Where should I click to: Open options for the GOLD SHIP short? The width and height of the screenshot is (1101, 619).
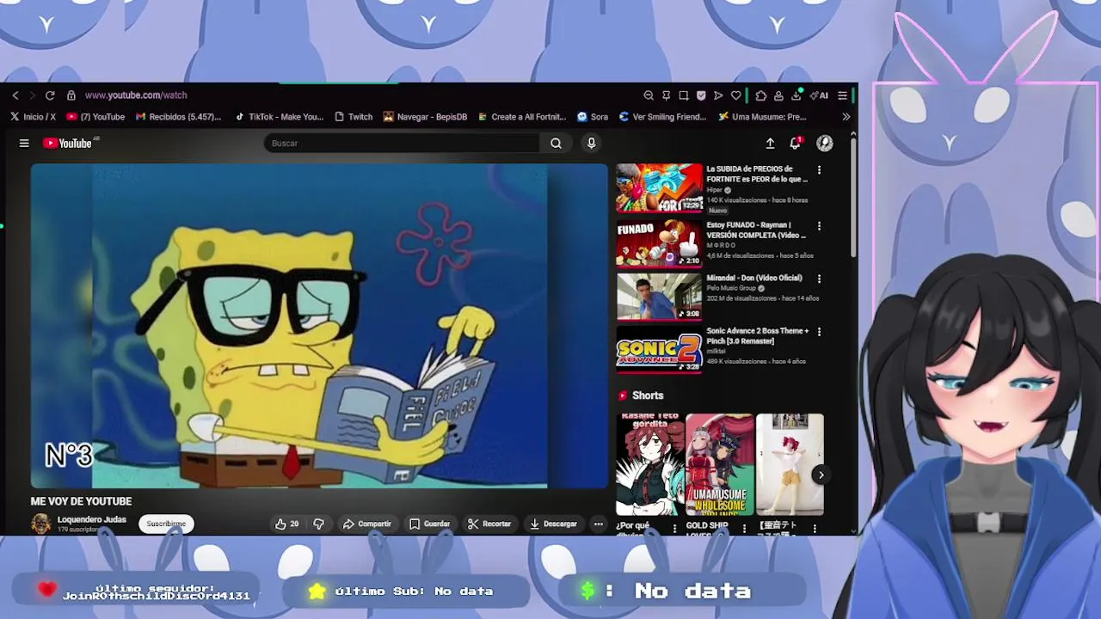(x=744, y=528)
